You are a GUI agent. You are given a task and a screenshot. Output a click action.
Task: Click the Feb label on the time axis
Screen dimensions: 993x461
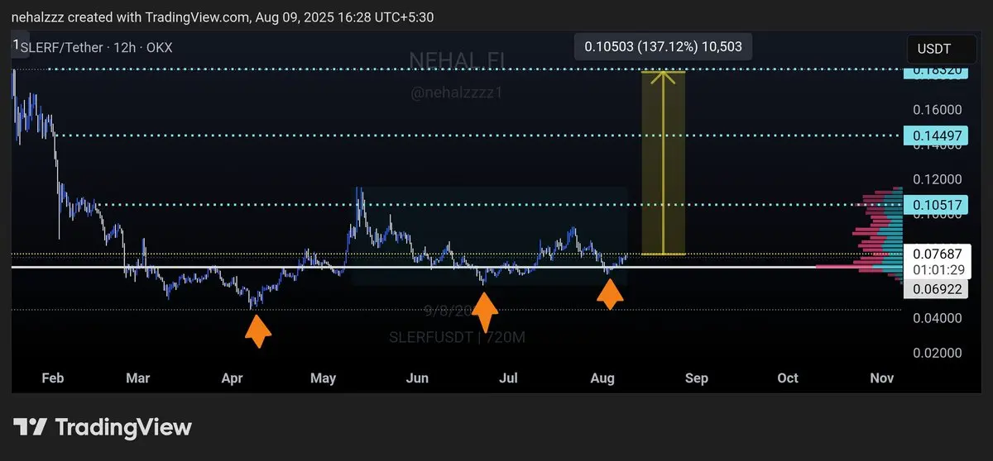[52, 378]
